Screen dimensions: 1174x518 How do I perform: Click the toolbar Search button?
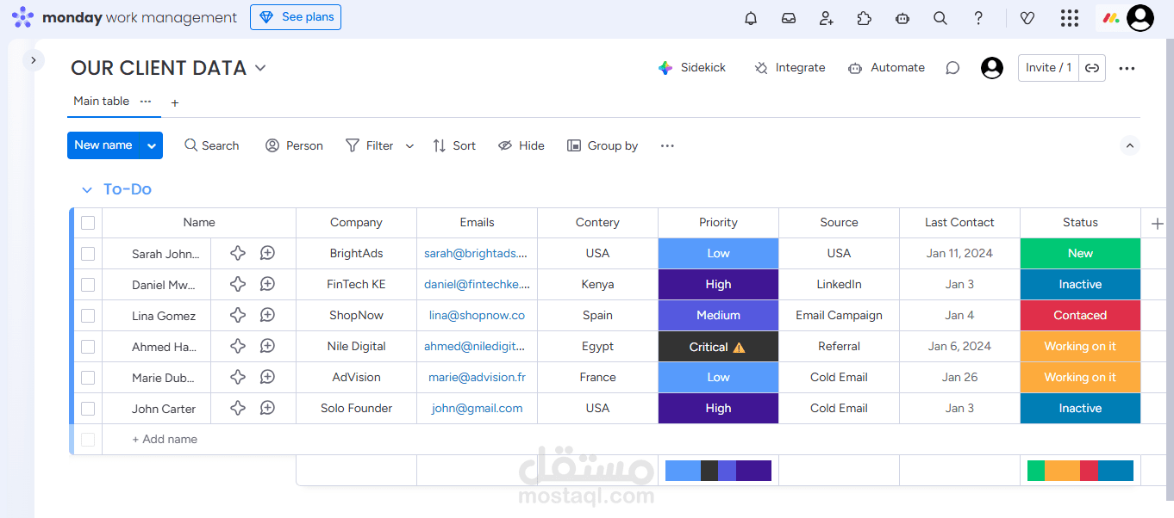click(x=211, y=145)
